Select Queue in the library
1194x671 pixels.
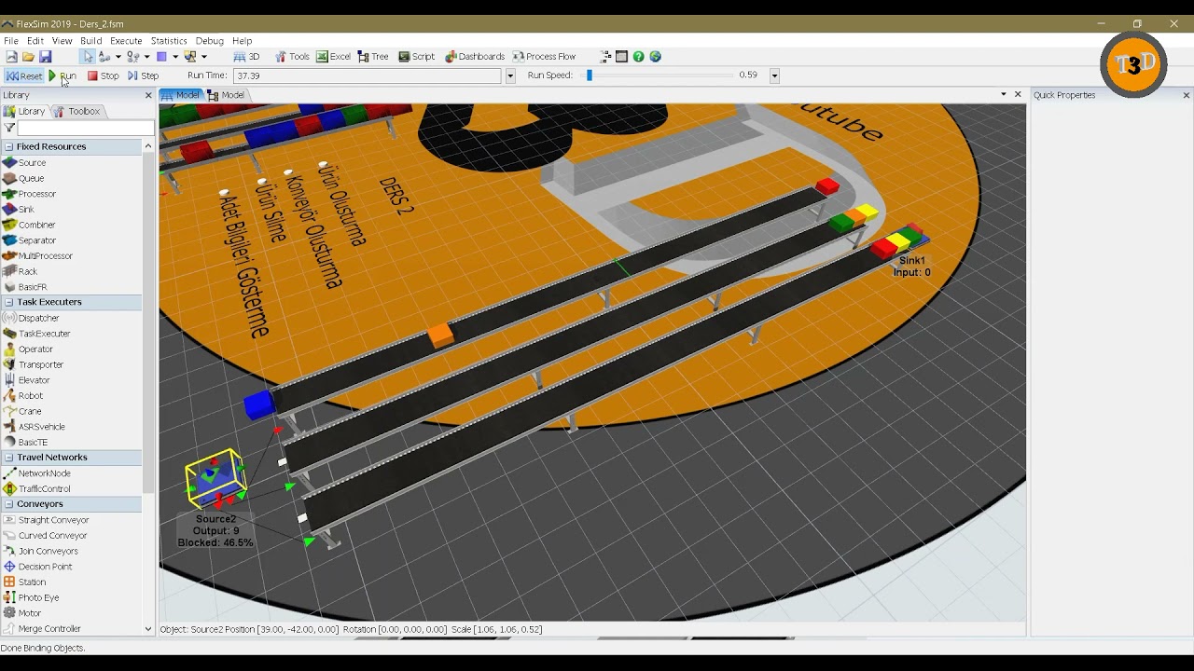click(24, 178)
